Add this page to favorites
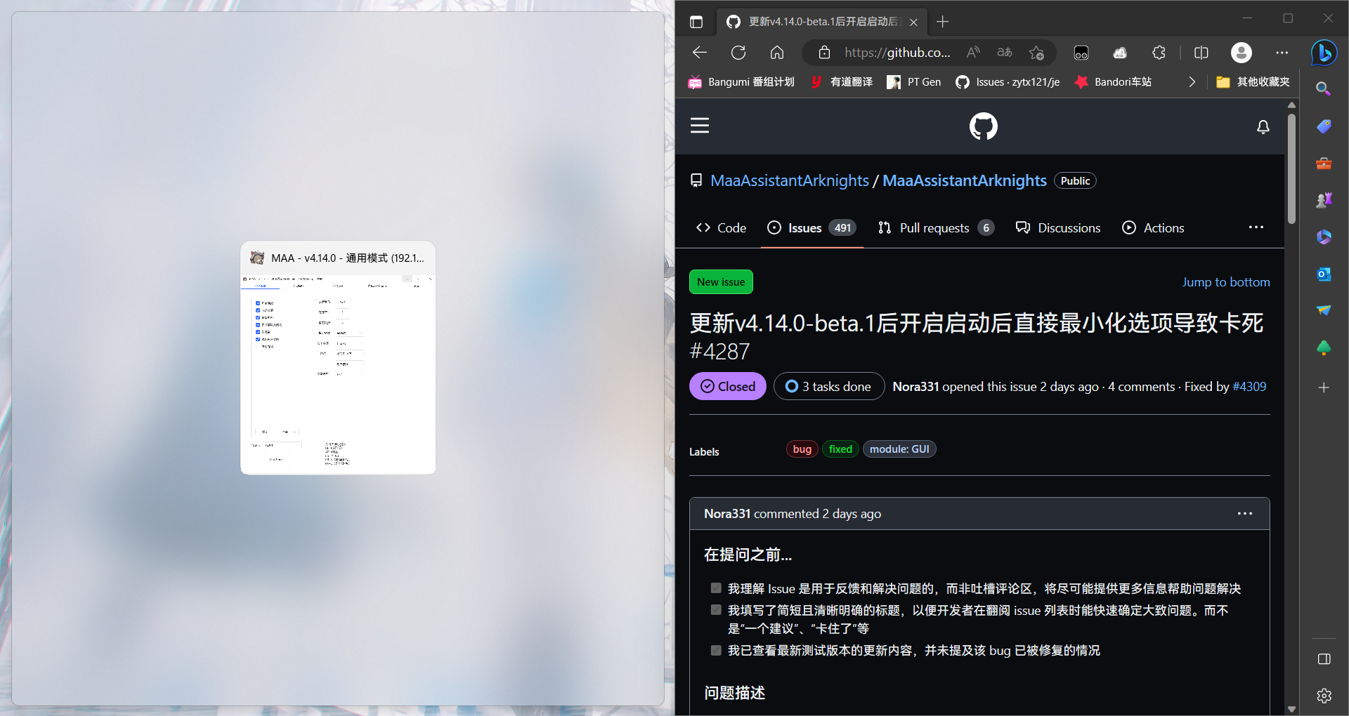Image resolution: width=1349 pixels, height=716 pixels. [x=1036, y=52]
